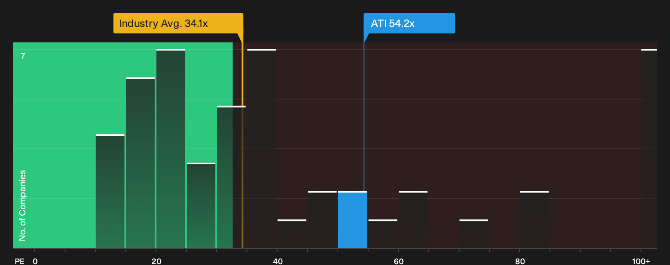This screenshot has width=670, height=265.
Task: Click the dark bar for PE 35-40
Action: pos(261,148)
